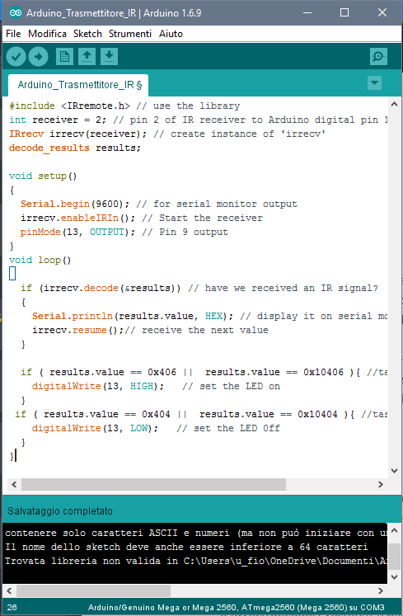This screenshot has width=403, height=616.
Task: Click console line 'contenere solo caratteri ASCII'
Action: pos(196,533)
